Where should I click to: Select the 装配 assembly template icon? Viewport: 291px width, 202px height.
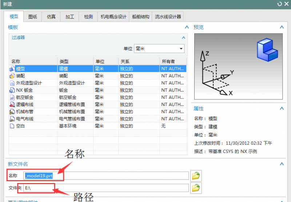click(x=12, y=76)
